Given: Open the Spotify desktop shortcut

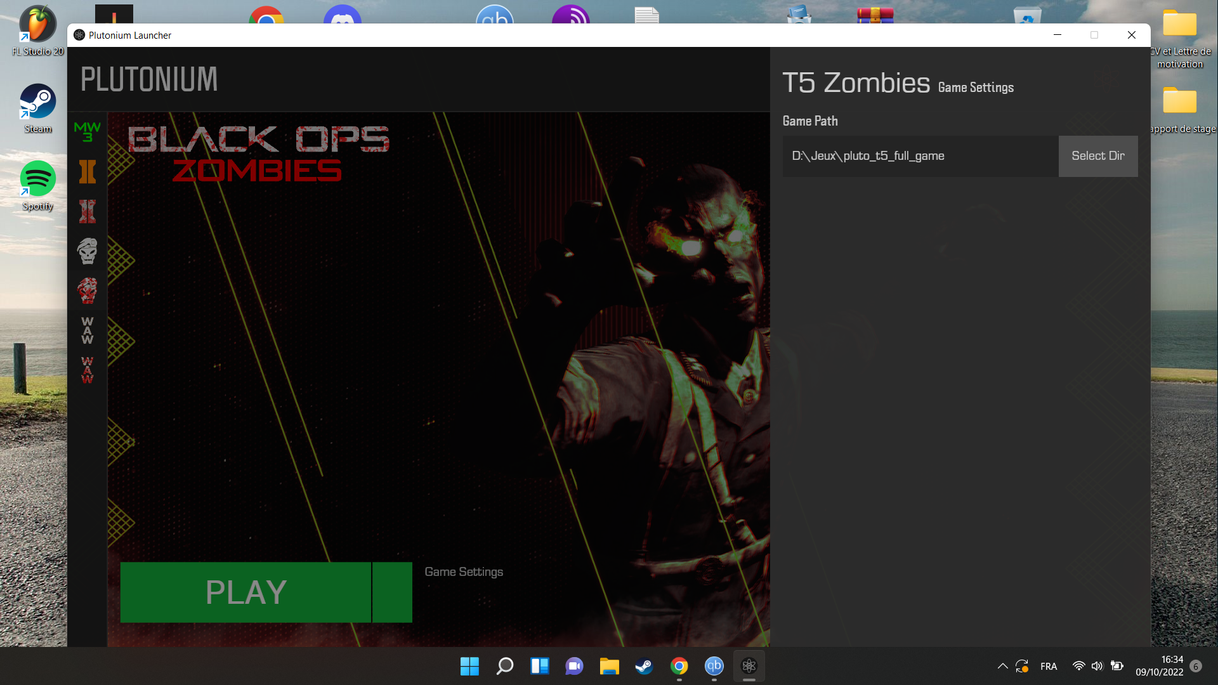Looking at the screenshot, I should click(x=38, y=186).
